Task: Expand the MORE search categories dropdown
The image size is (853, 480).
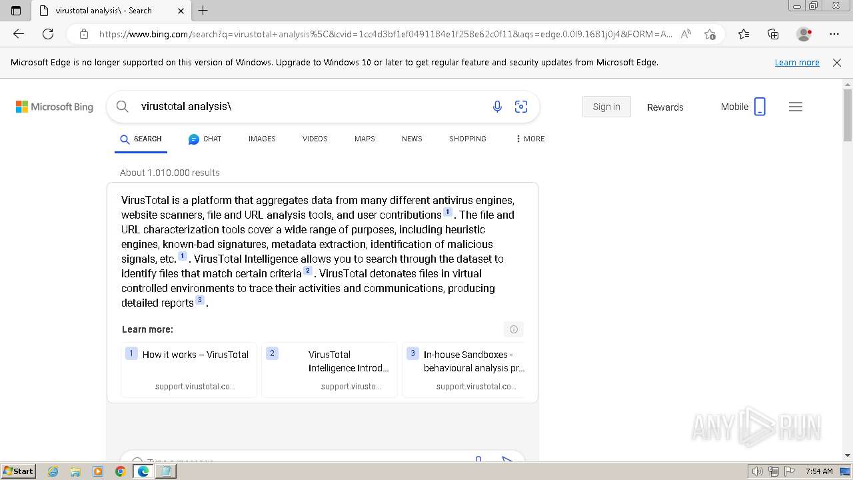Action: 530,139
